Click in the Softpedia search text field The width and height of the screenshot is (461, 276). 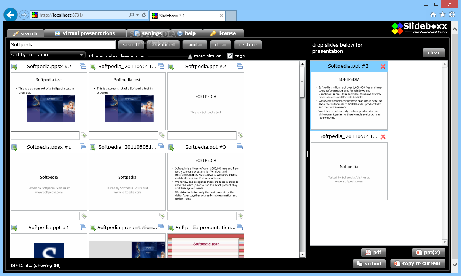(x=62, y=45)
